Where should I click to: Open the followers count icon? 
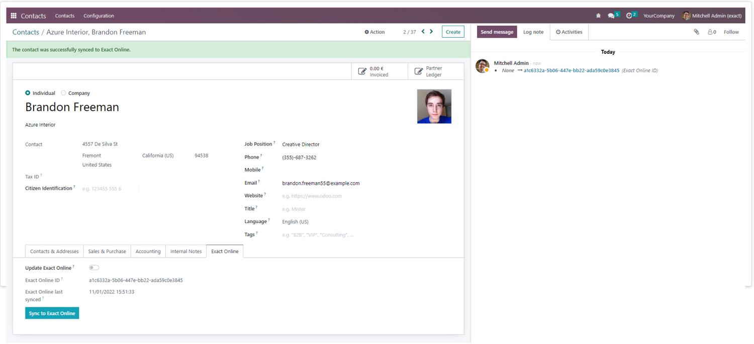tap(712, 32)
